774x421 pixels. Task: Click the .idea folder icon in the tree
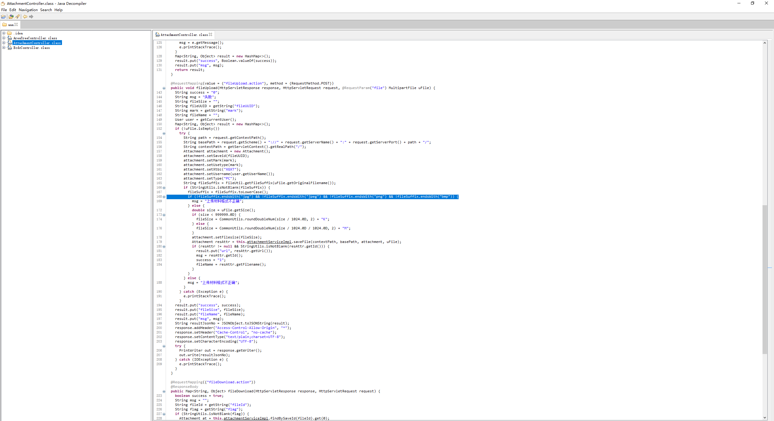coord(10,33)
